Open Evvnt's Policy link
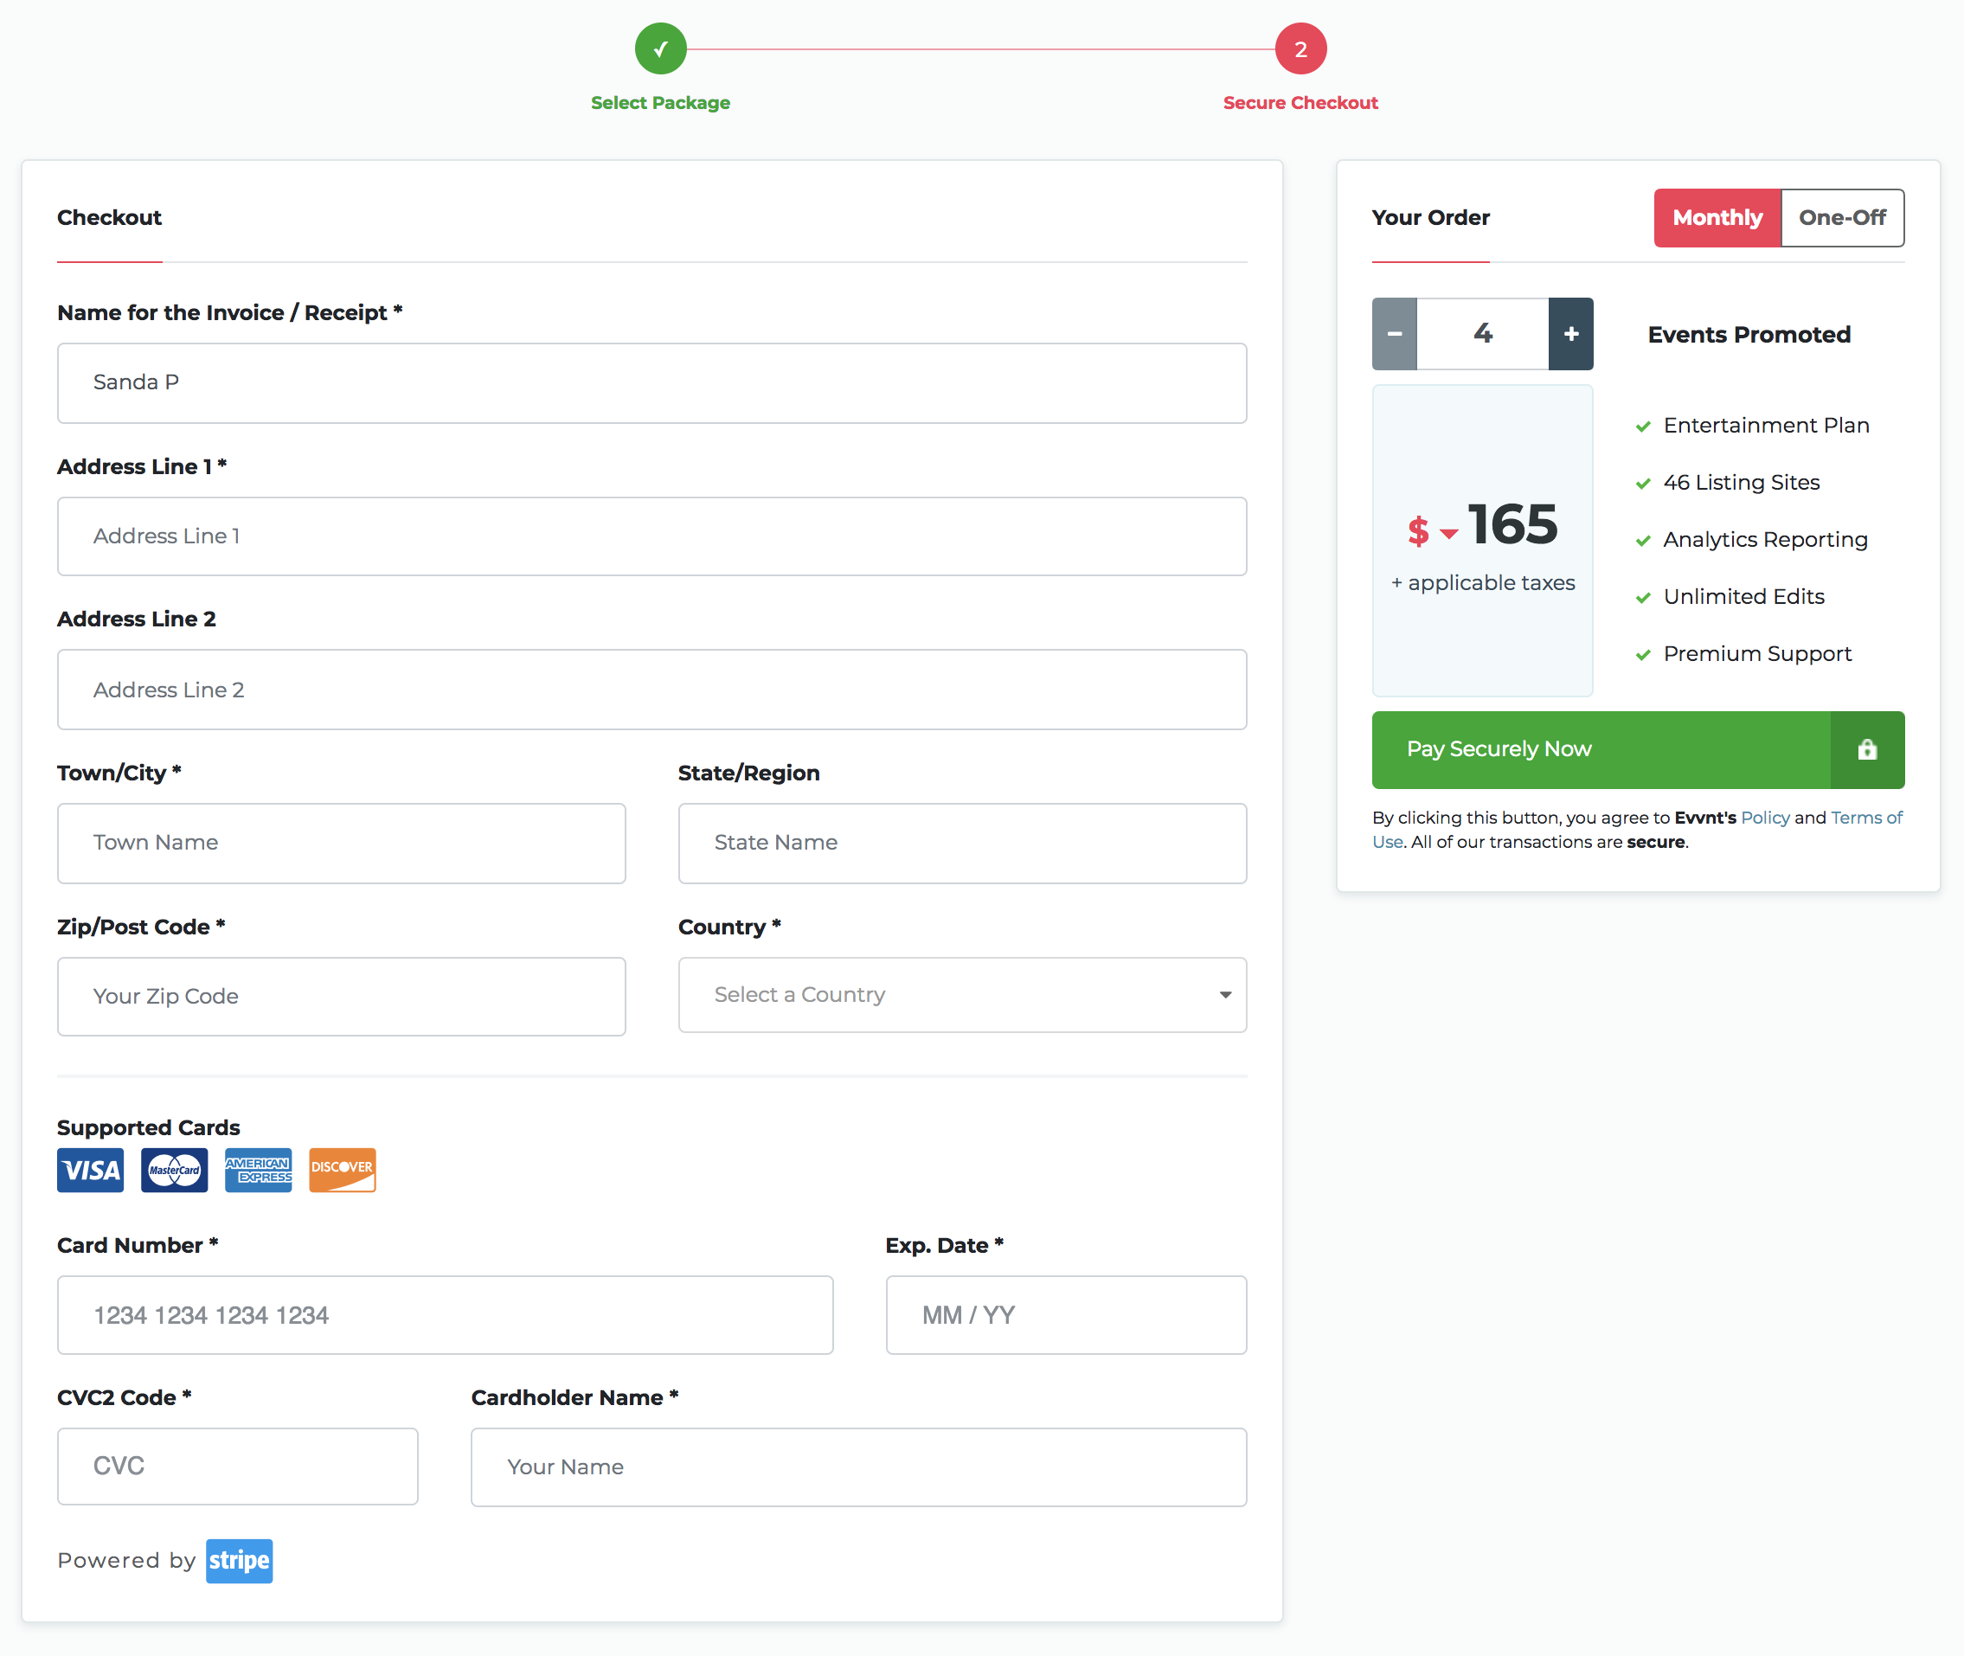The image size is (1964, 1656). [x=1765, y=818]
